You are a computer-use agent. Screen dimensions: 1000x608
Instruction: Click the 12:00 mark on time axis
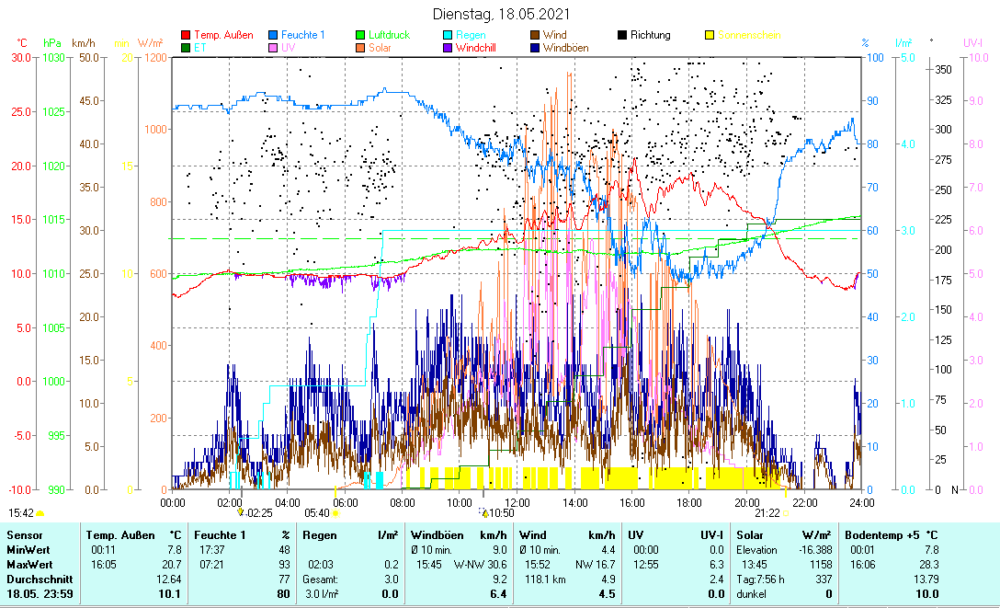coord(517,502)
